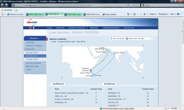Click the Stop loading X icon
This screenshot has width=184, height=110.
138,5
